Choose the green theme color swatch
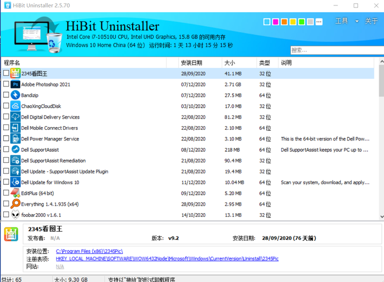The height and width of the screenshot is (282, 384). pyautogui.click(x=301, y=22)
